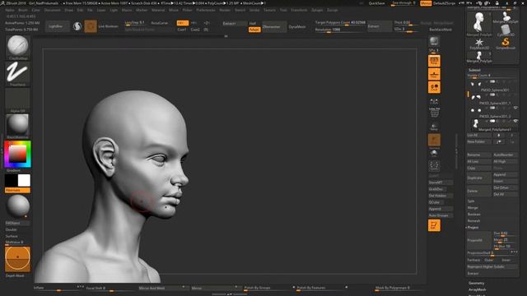Click the Live Boolean orange icon
527x296 pixels.
pos(91,26)
